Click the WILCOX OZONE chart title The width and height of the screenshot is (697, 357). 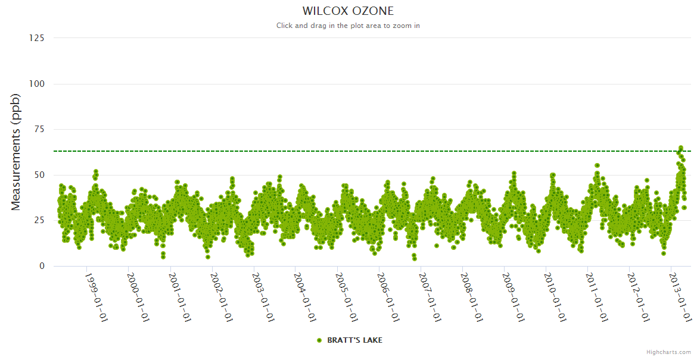pyautogui.click(x=348, y=11)
